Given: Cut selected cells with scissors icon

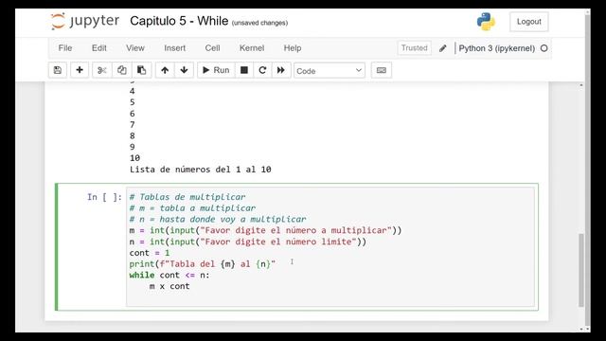Looking at the screenshot, I should pos(102,70).
